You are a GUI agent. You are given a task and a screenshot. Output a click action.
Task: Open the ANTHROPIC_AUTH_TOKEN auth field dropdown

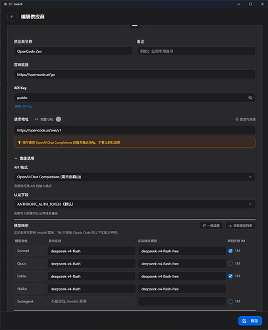135,204
